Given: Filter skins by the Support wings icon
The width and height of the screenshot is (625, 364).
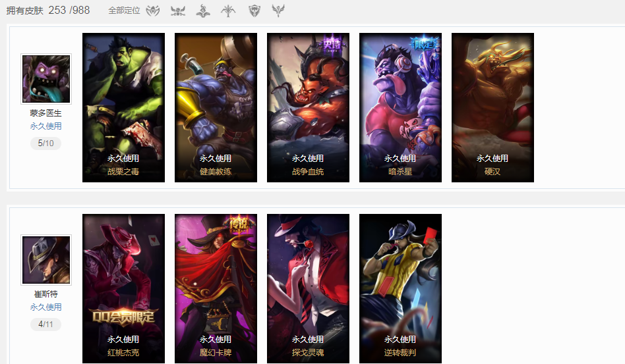Looking at the screenshot, I should click(278, 11).
